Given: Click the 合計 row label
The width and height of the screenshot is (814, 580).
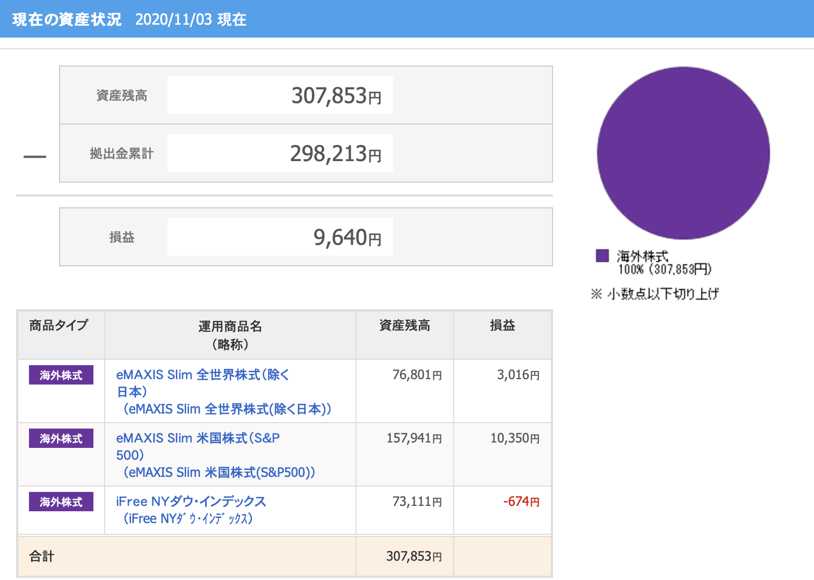Looking at the screenshot, I should point(42,556).
